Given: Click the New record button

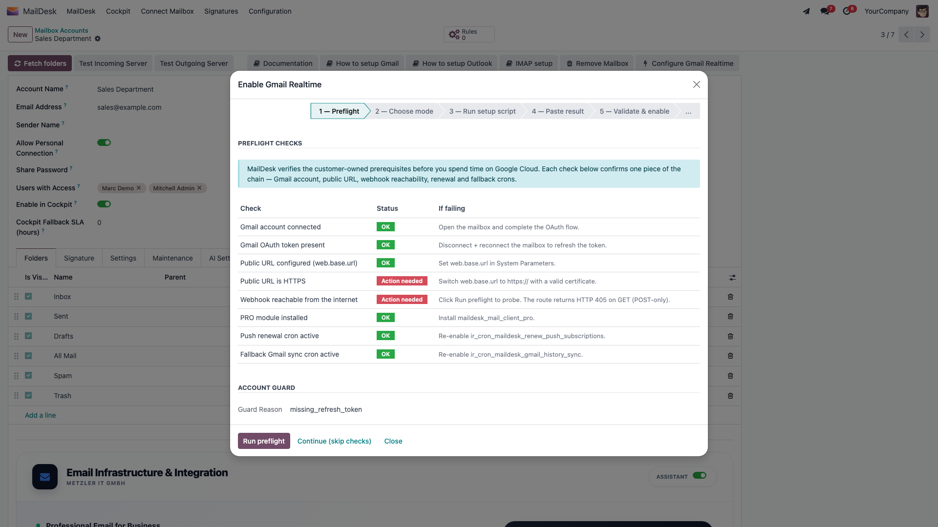Looking at the screenshot, I should [x=20, y=35].
